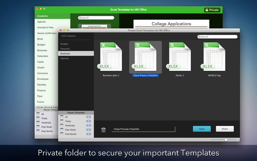Image resolution: width=257 pixels, height=161 pixels.
Task: Select the Close Process Checklist file icon
Action: (144, 57)
